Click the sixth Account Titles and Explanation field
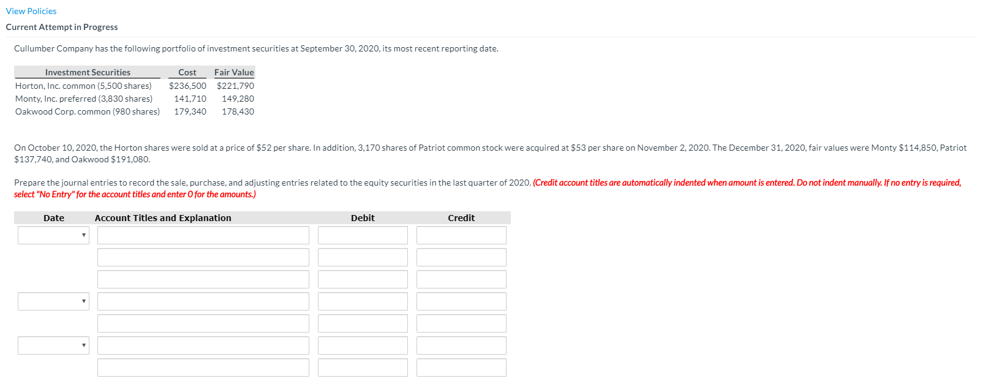The height and width of the screenshot is (392, 991). [x=203, y=345]
